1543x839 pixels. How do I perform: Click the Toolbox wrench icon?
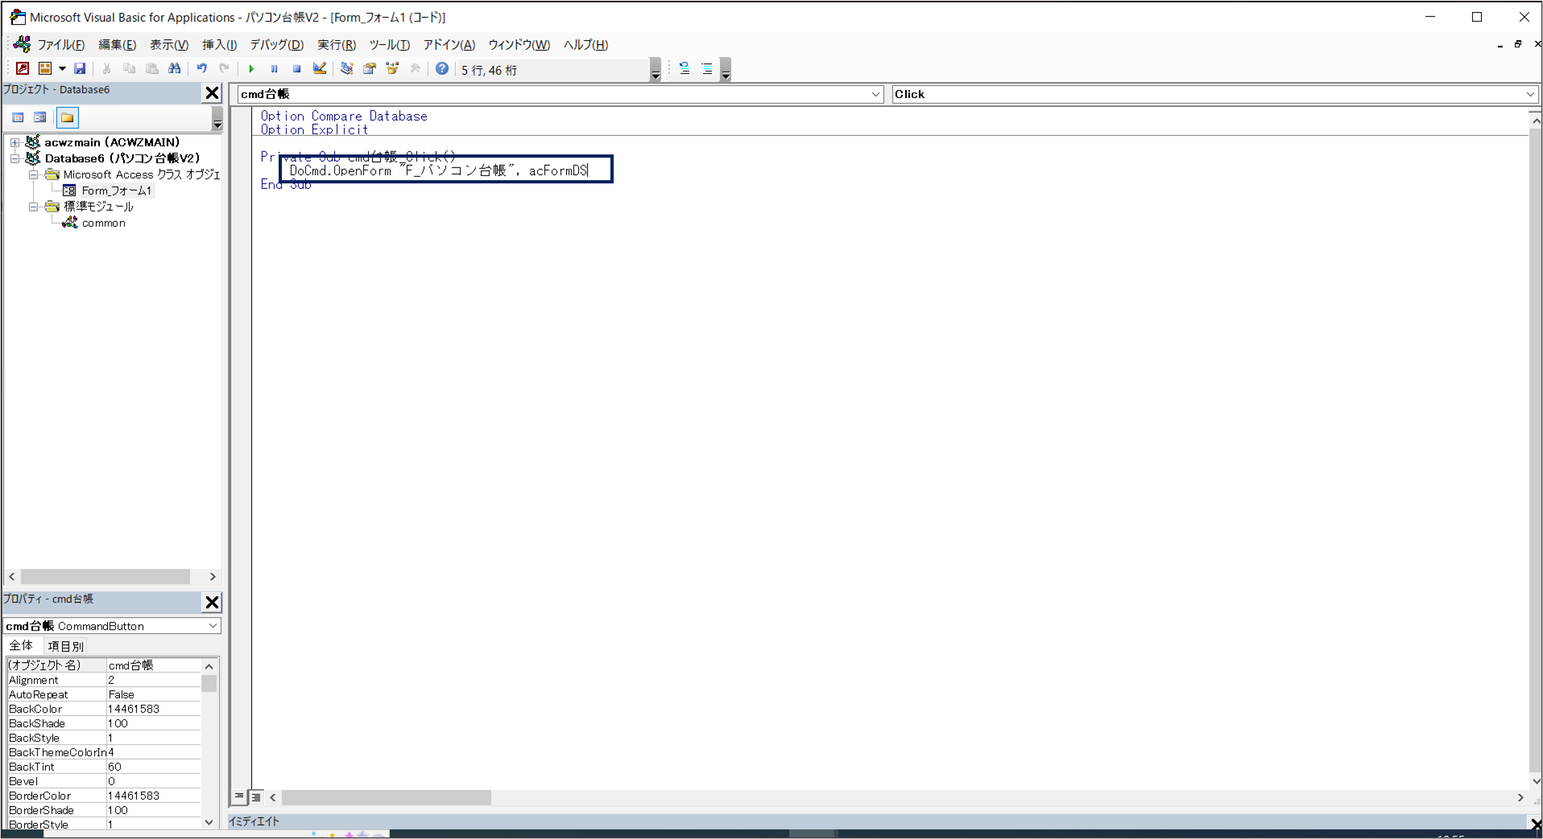416,68
